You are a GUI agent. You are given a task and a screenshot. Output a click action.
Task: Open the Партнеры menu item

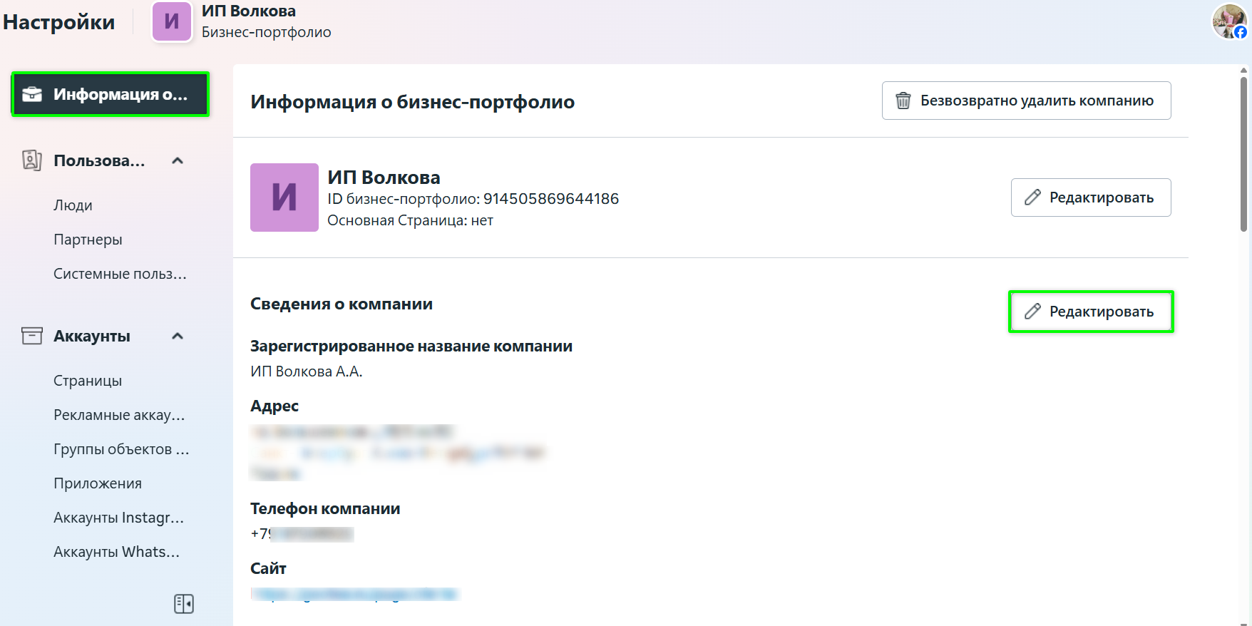[x=88, y=240]
